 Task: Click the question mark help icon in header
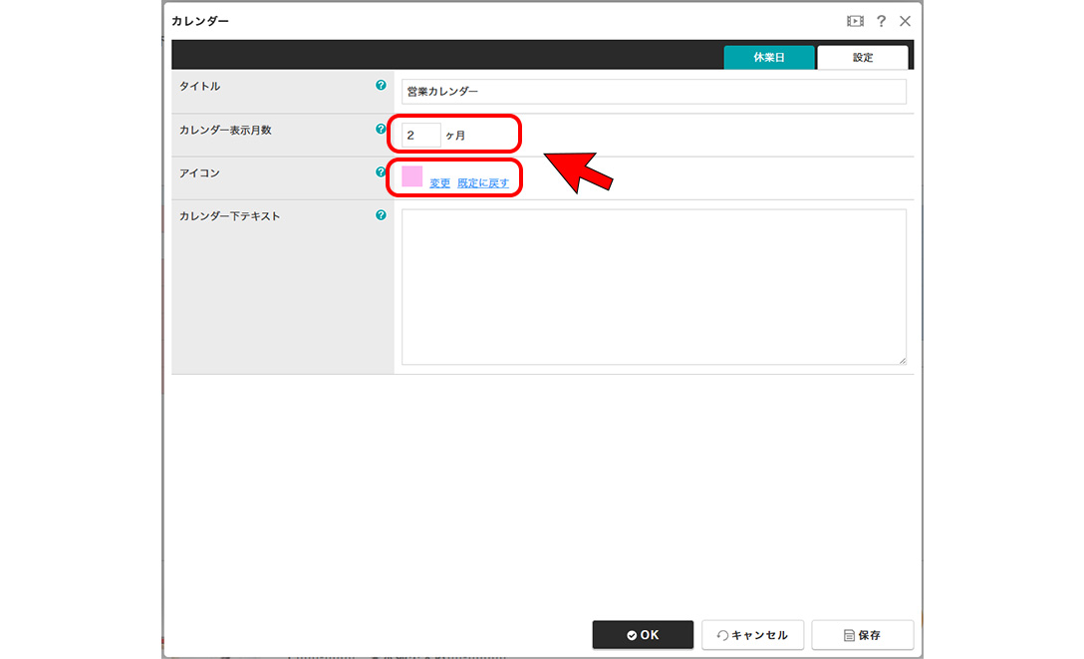click(881, 21)
